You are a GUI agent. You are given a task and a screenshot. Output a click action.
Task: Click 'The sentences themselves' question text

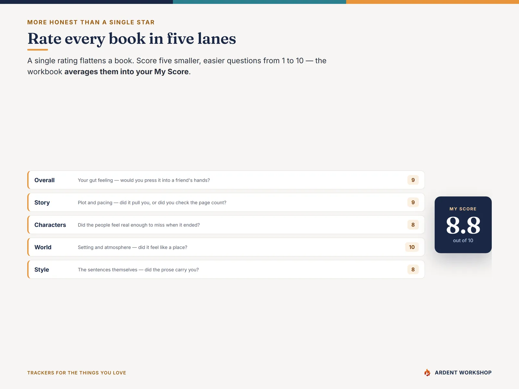point(138,270)
